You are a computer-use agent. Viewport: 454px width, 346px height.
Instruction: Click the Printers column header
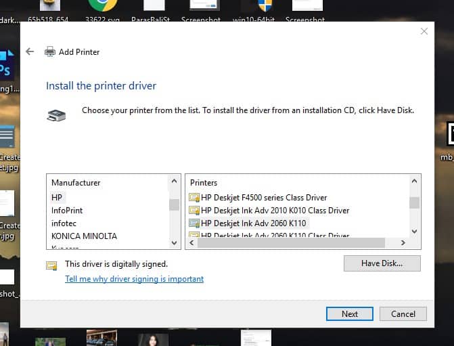[x=204, y=183]
